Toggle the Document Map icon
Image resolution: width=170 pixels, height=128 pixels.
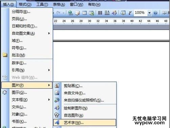tap(123, 13)
